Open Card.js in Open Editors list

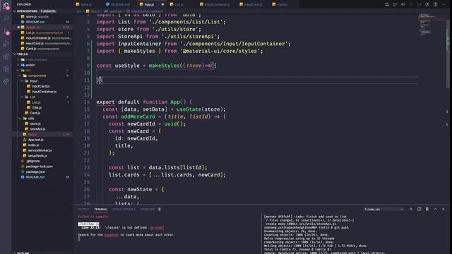[x=31, y=49]
